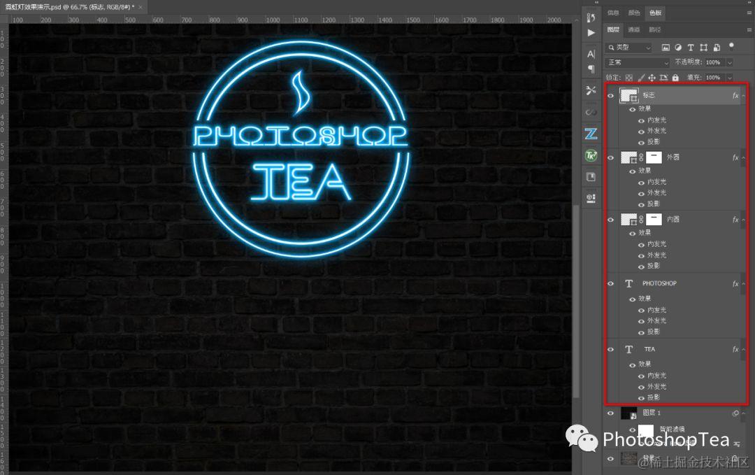Click fx icon on 外圆 layer
The width and height of the screenshot is (755, 475).
pos(735,157)
